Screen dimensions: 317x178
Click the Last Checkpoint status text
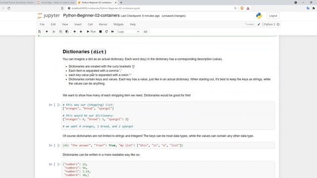tap(140, 16)
